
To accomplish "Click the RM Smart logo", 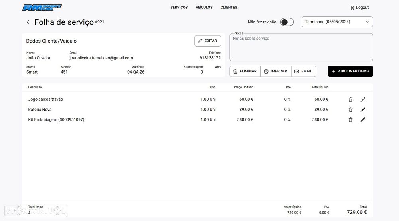I will pos(42,8).
